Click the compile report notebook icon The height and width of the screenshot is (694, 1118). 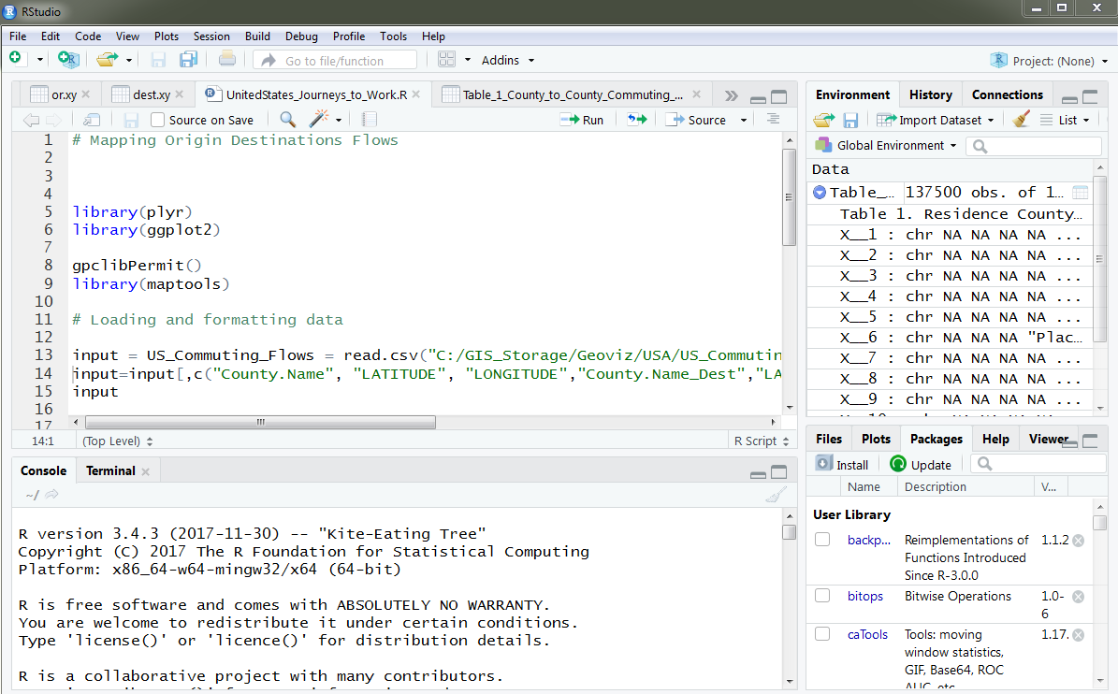tap(370, 120)
